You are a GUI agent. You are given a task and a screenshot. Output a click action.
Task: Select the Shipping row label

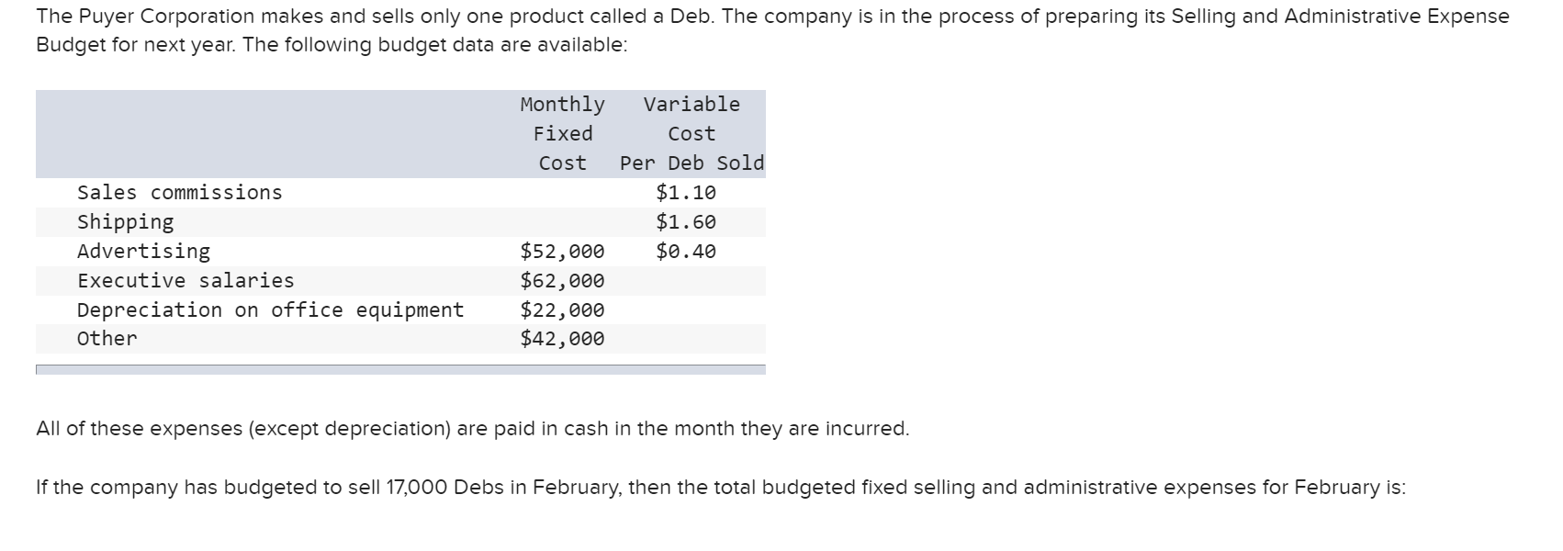(126, 222)
